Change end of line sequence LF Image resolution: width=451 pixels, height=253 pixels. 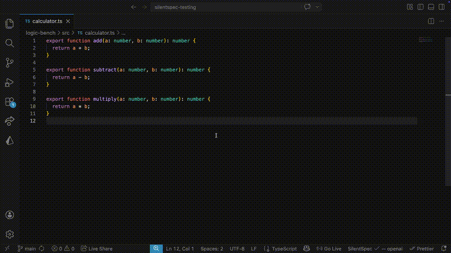coord(254,249)
